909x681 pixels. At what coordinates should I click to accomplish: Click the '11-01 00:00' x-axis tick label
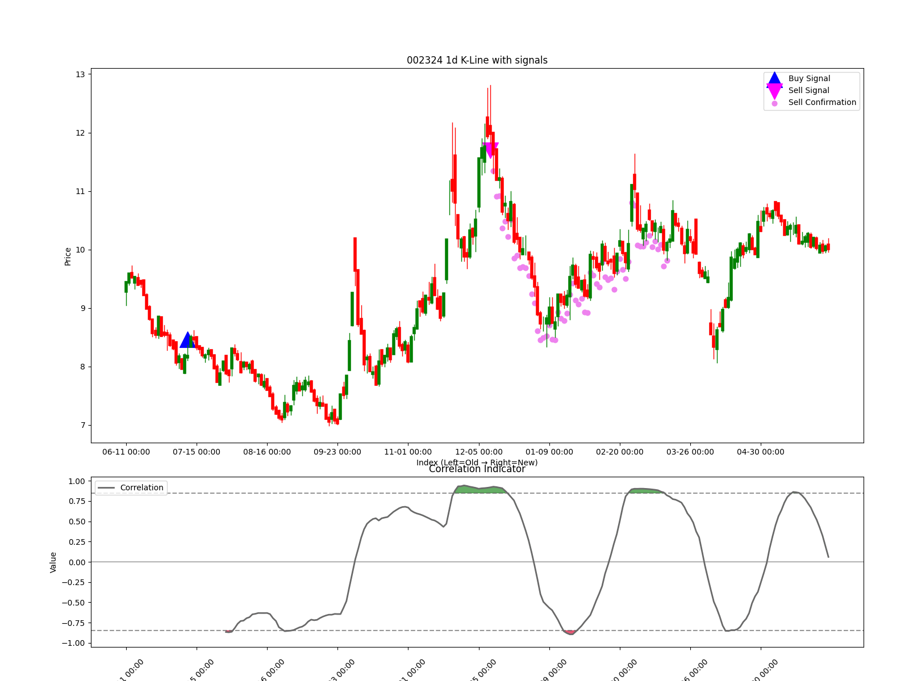(408, 452)
